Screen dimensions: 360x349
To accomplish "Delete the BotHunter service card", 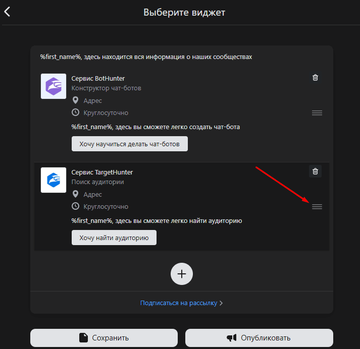I will click(315, 78).
